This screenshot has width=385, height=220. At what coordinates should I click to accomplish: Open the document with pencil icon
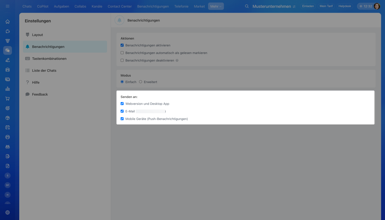click(x=8, y=156)
